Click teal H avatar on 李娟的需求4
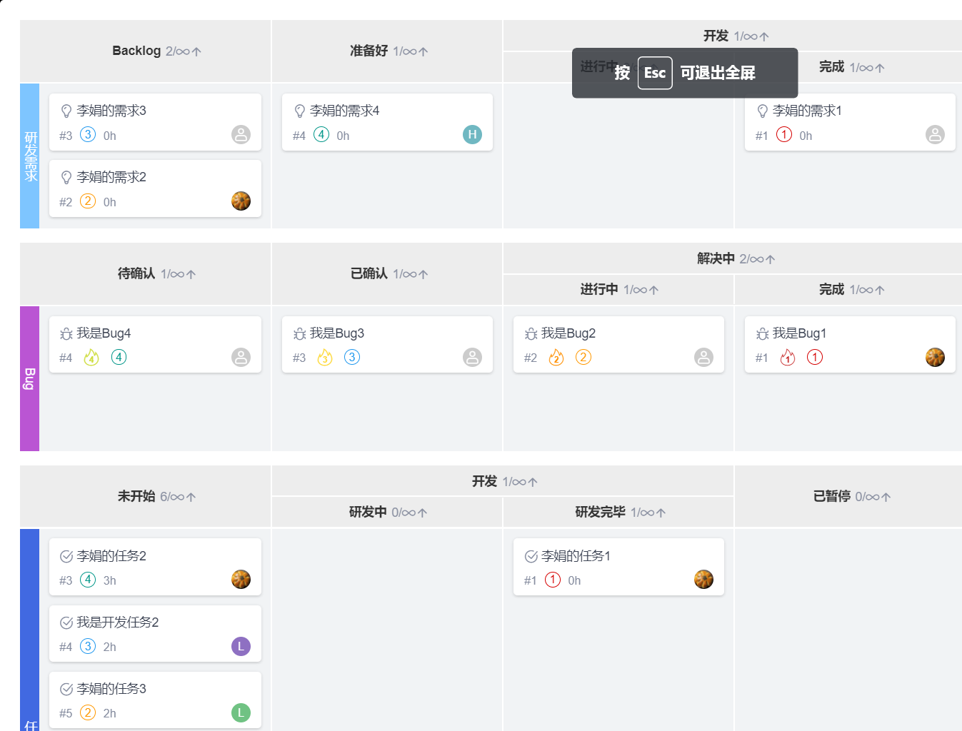Screen dimensions: 962x731 (x=472, y=135)
